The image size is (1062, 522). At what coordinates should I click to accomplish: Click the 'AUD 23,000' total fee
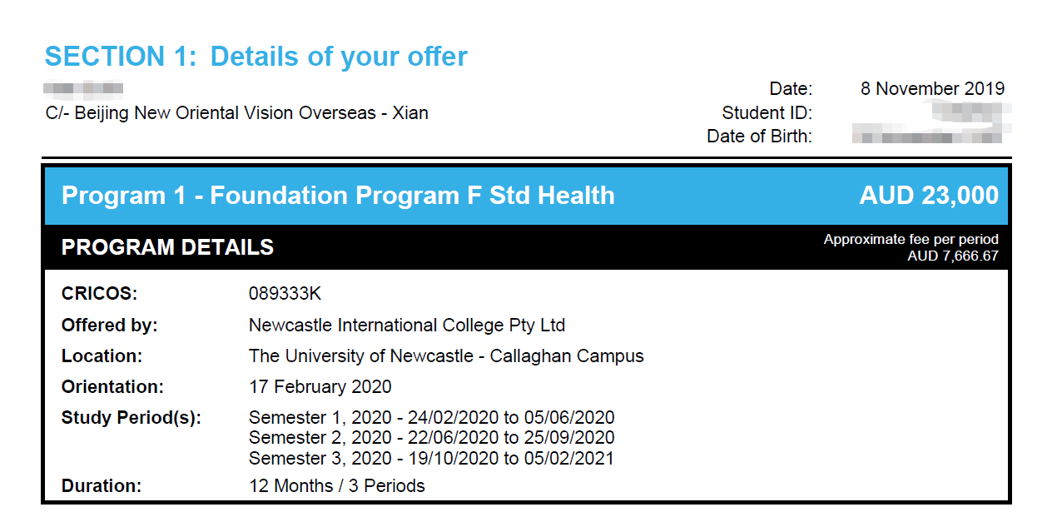pyautogui.click(x=929, y=196)
